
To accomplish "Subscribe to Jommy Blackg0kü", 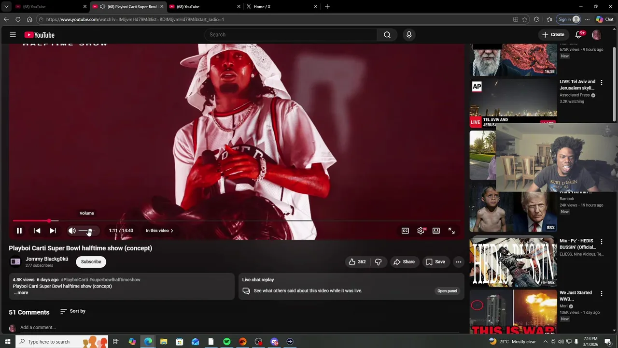I will pyautogui.click(x=91, y=262).
